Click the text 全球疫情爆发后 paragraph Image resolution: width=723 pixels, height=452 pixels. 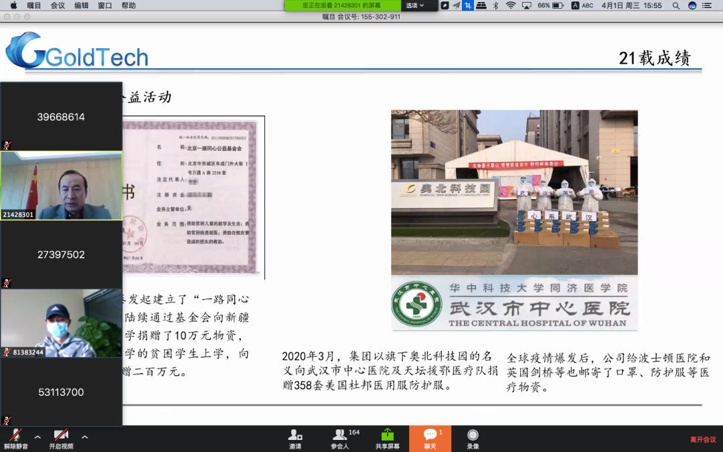tap(608, 372)
